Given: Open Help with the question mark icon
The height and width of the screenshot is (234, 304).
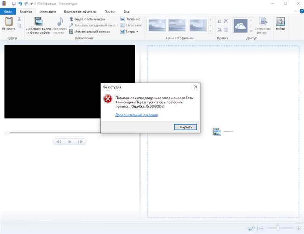Looking at the screenshot, I should tap(302, 11).
